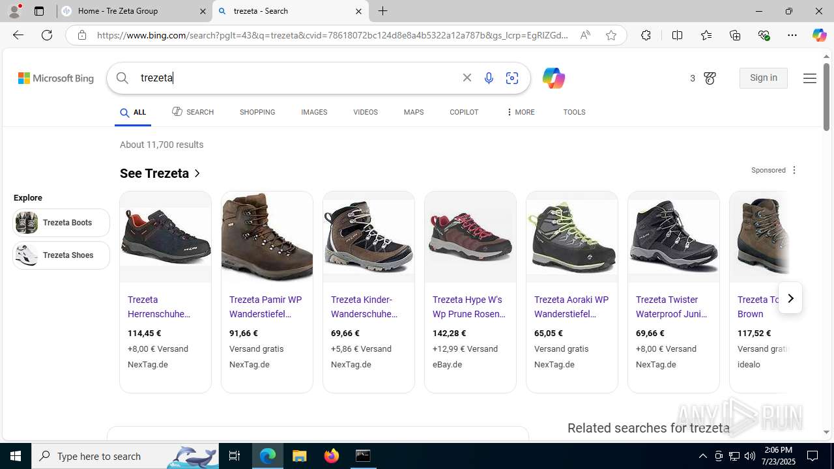Open Trezeta Twister Waterproof product link

coord(671,307)
